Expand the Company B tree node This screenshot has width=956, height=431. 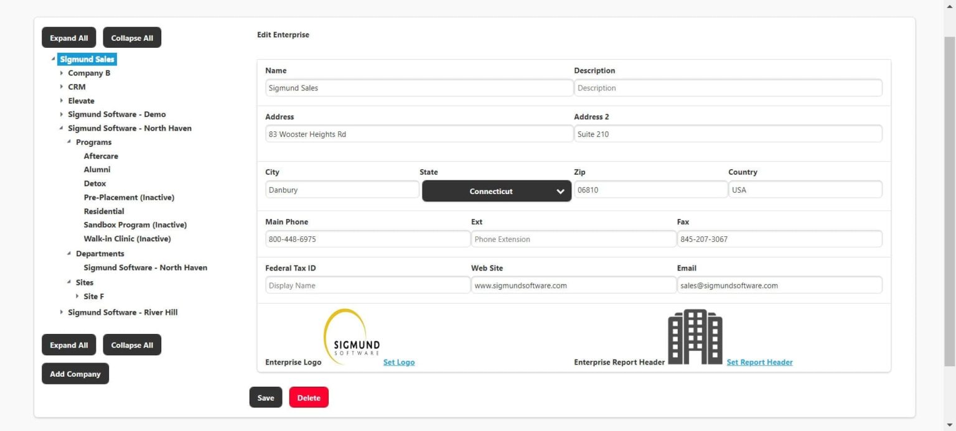pos(62,73)
